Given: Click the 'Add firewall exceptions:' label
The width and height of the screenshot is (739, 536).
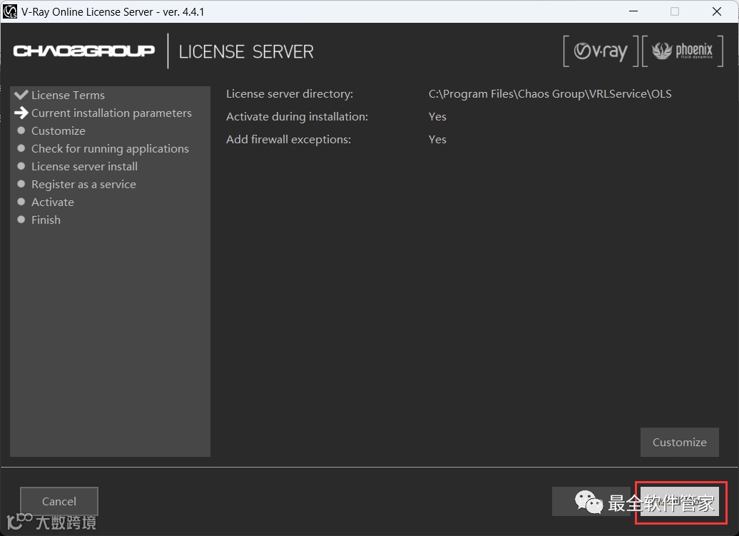Looking at the screenshot, I should (288, 140).
